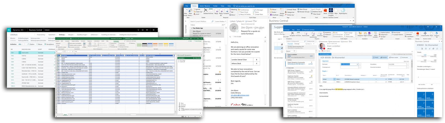
Task: Click the OneNote icon in Outlook Move group
Action: 271,15
